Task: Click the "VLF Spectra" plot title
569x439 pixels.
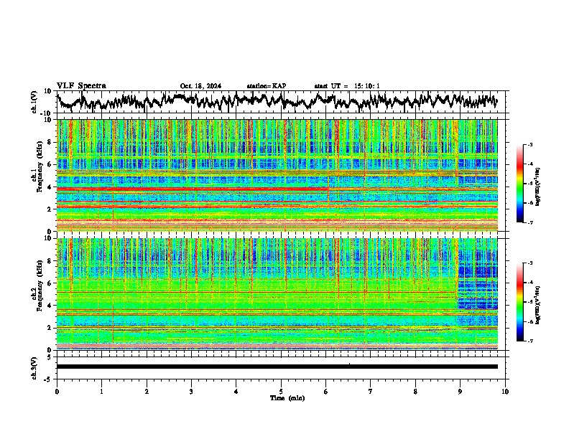Action: tap(81, 86)
